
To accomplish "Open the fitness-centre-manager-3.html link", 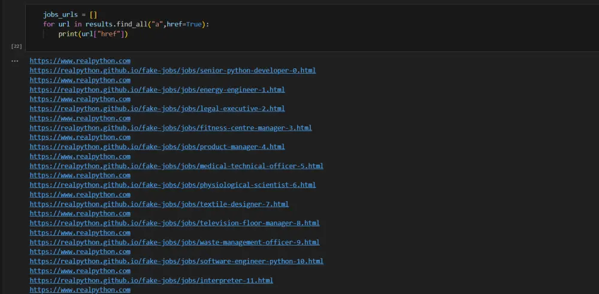I will [171, 128].
